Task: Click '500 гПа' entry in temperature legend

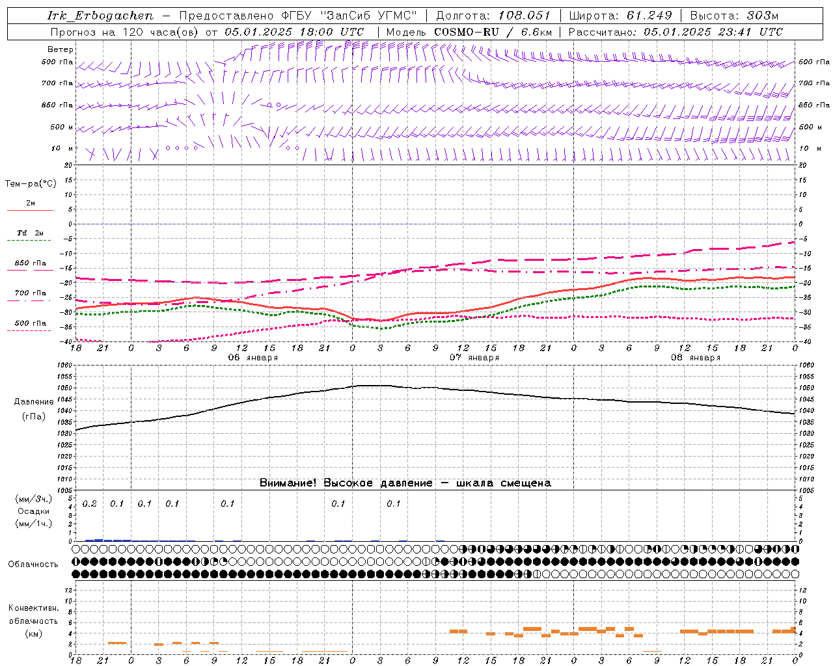Action: 31,323
